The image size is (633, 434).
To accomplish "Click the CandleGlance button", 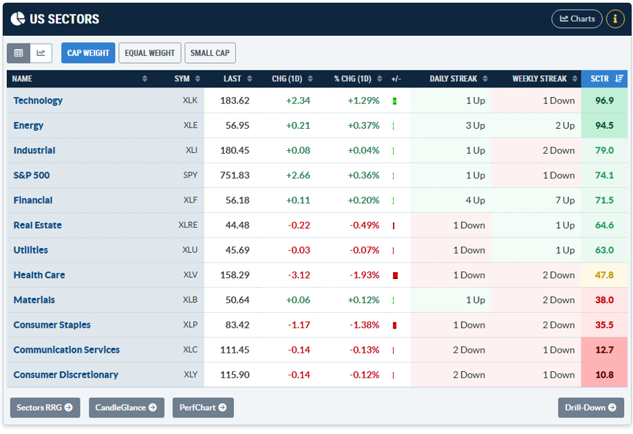I will click(127, 407).
